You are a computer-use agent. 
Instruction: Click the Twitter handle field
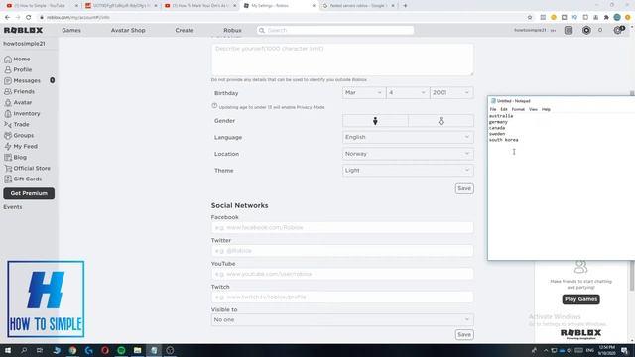[342, 251]
